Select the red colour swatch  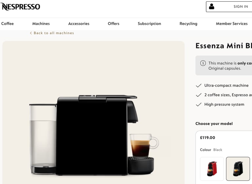pos(212,169)
